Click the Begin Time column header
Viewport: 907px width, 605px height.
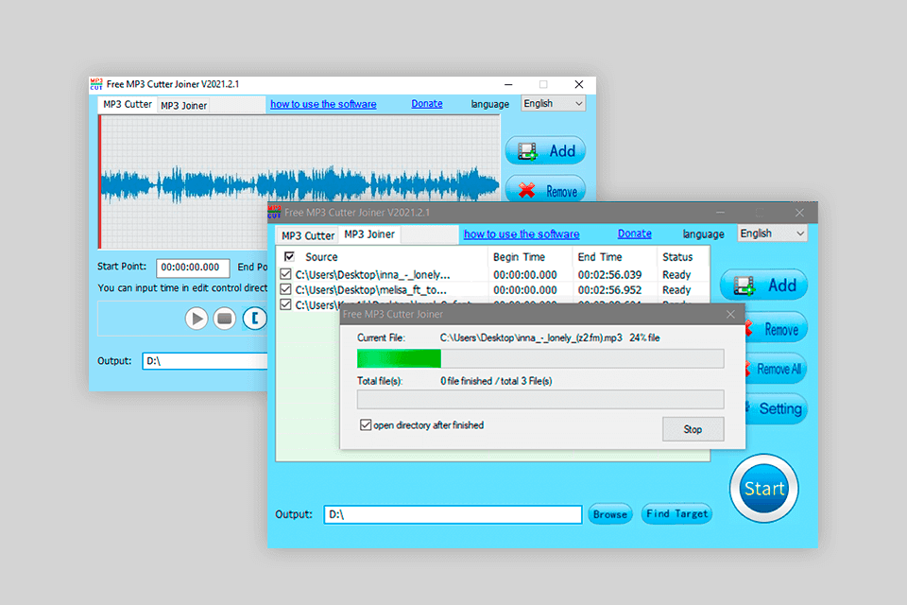pyautogui.click(x=519, y=256)
